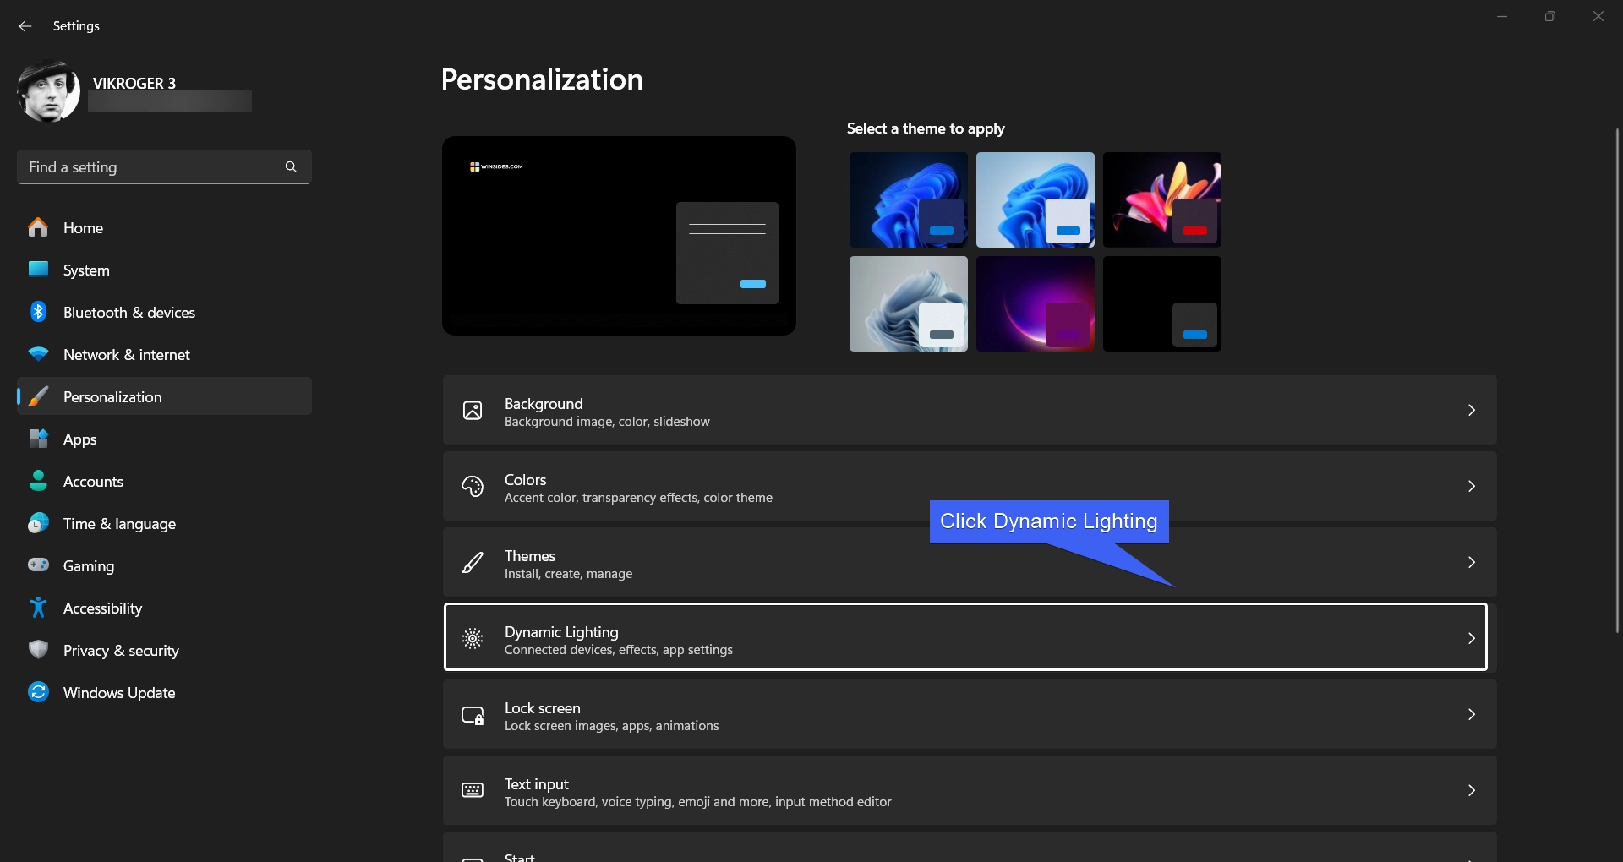The width and height of the screenshot is (1623, 862).
Task: Click the Apps label in sidebar
Action: click(79, 439)
